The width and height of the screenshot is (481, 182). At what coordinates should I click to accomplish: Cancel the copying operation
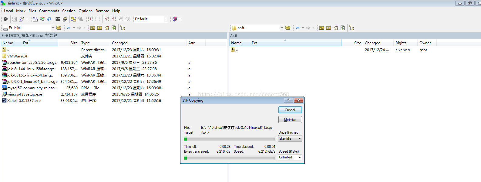pos(290,110)
